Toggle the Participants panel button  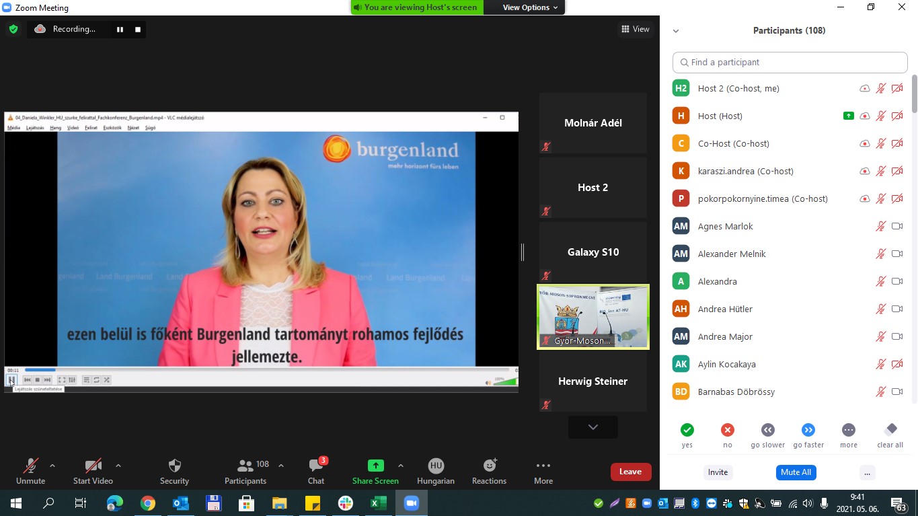(x=245, y=470)
